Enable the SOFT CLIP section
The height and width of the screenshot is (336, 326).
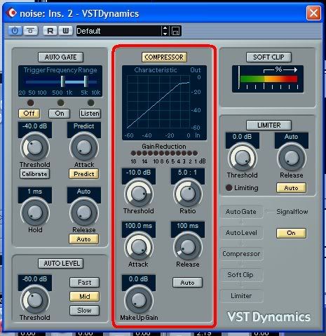[x=269, y=57]
